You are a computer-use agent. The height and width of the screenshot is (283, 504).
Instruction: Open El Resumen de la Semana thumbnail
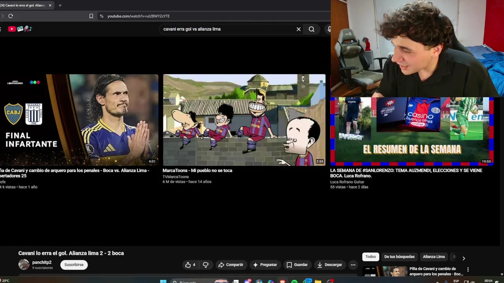click(x=412, y=131)
